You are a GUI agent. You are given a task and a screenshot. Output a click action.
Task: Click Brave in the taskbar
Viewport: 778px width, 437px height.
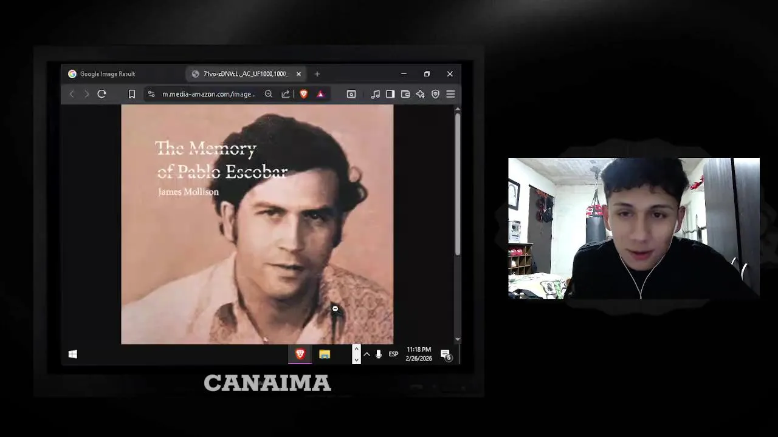[x=300, y=354]
